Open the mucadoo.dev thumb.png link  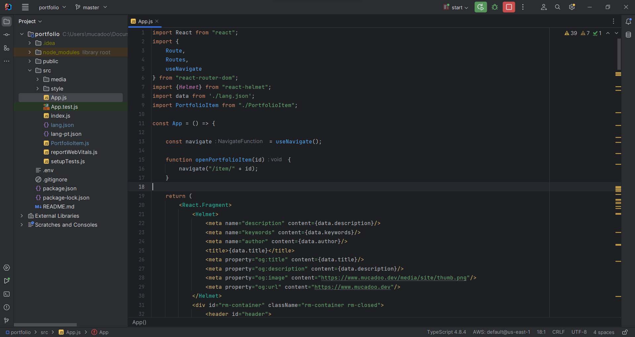point(394,278)
